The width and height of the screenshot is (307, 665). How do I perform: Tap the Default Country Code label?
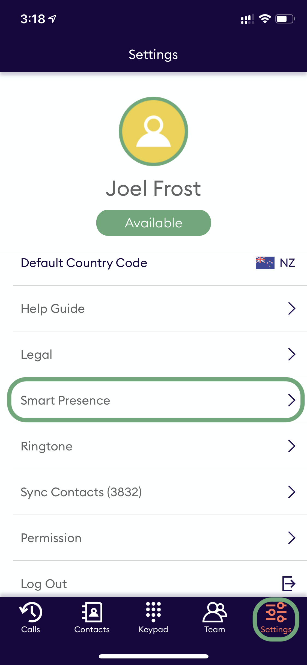pos(84,263)
